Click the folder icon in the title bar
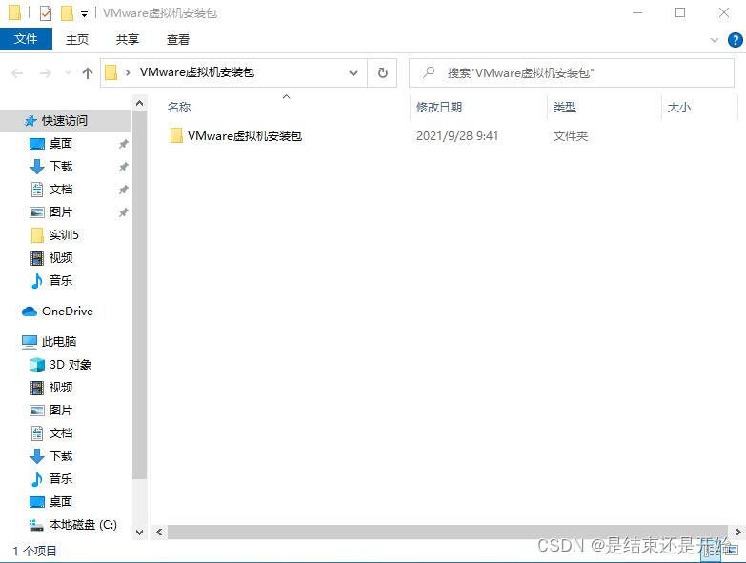 tap(14, 12)
